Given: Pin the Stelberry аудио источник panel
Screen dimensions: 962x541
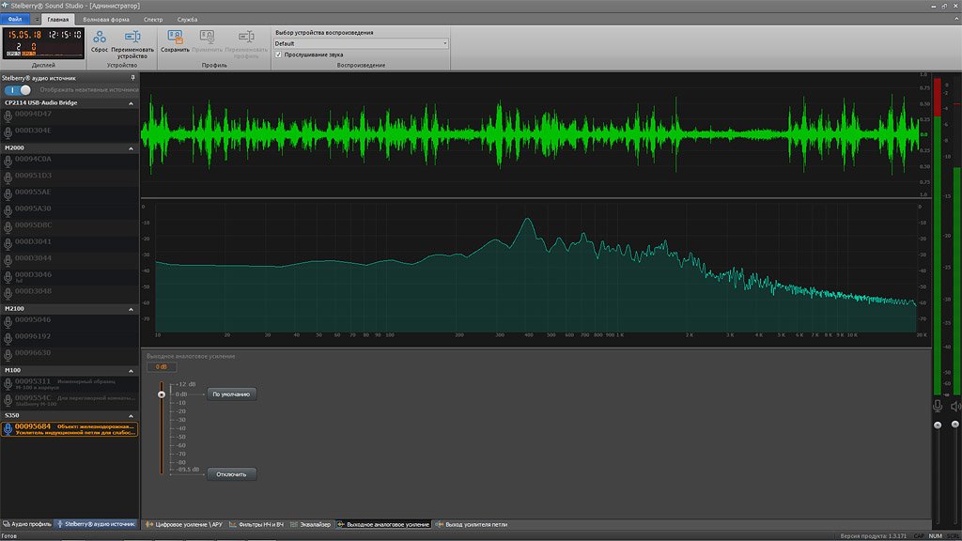Looking at the screenshot, I should [x=132, y=78].
